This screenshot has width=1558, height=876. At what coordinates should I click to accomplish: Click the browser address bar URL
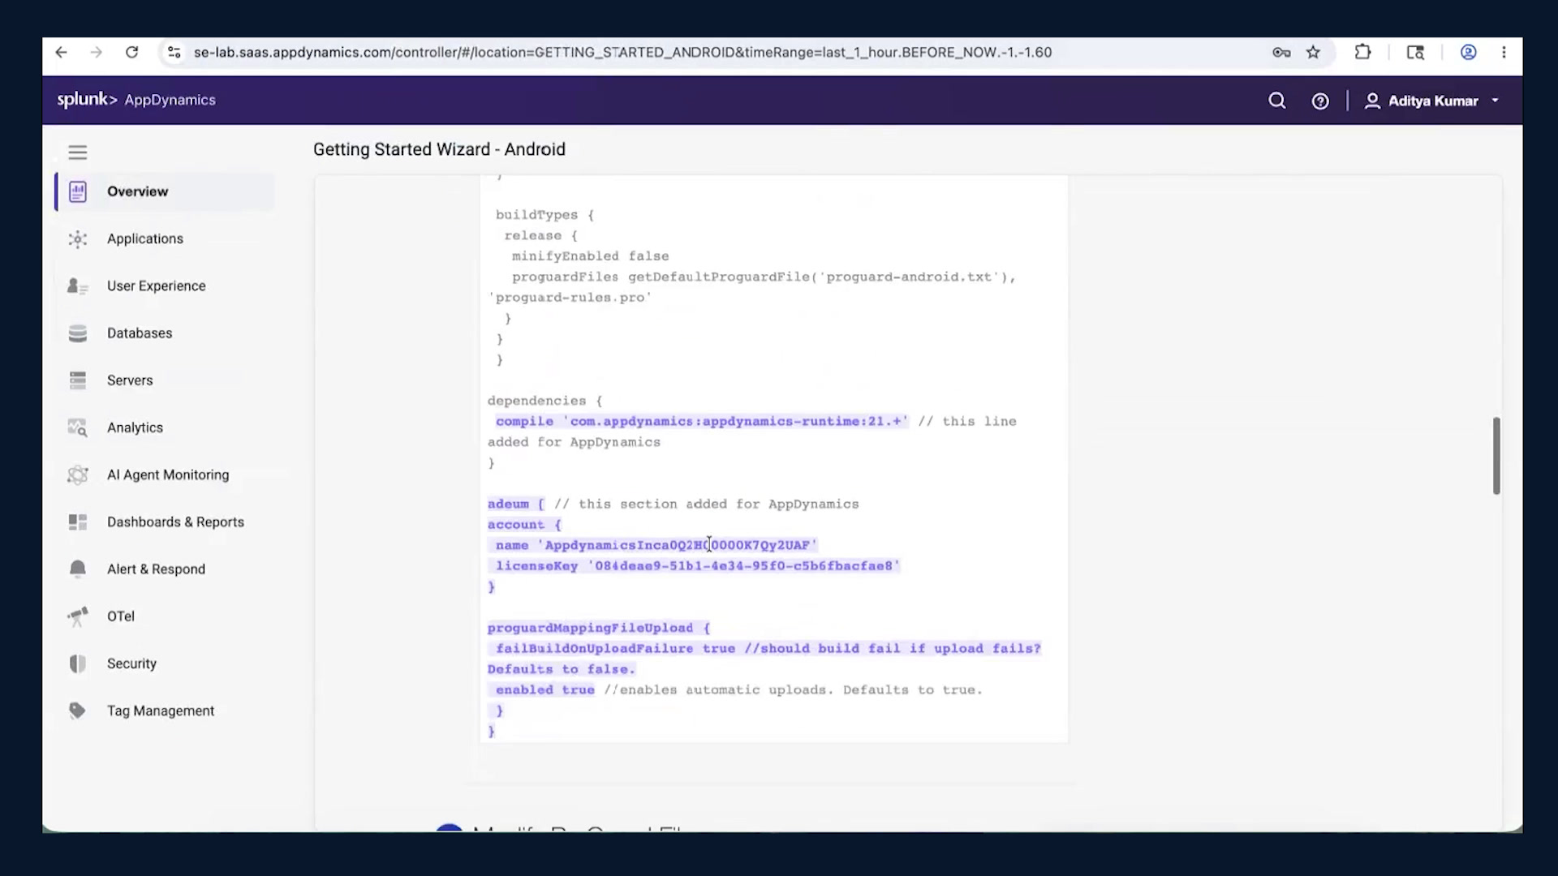pos(622,53)
